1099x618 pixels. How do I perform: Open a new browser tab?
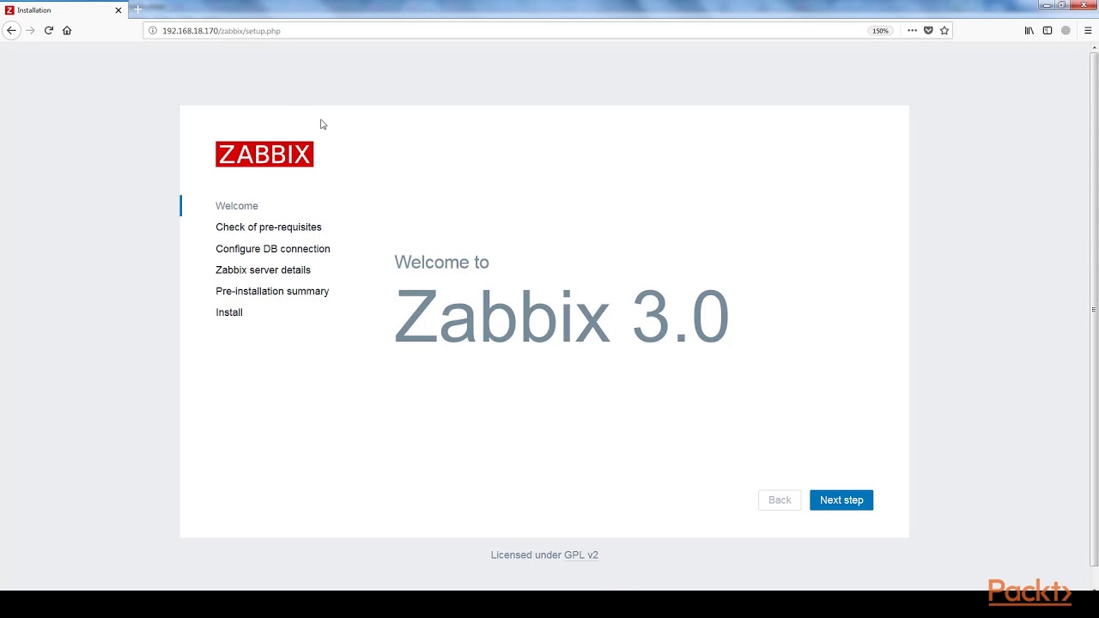[x=137, y=9]
